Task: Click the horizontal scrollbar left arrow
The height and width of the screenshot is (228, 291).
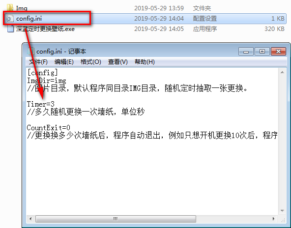Action: [30, 219]
